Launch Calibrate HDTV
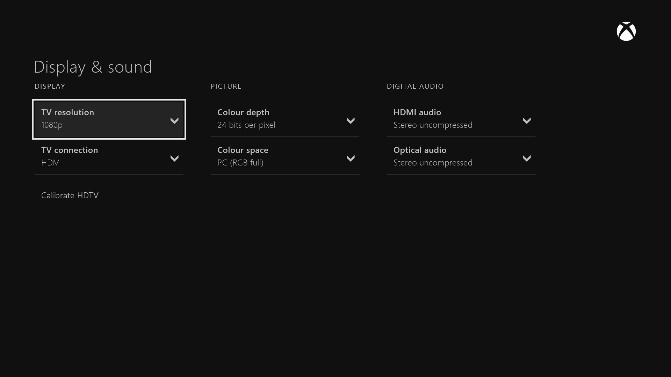 point(70,195)
